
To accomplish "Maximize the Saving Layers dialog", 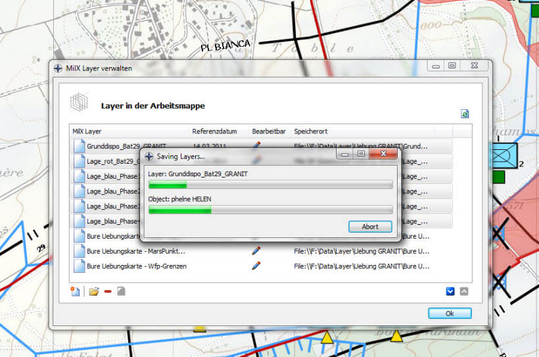I will coord(361,154).
